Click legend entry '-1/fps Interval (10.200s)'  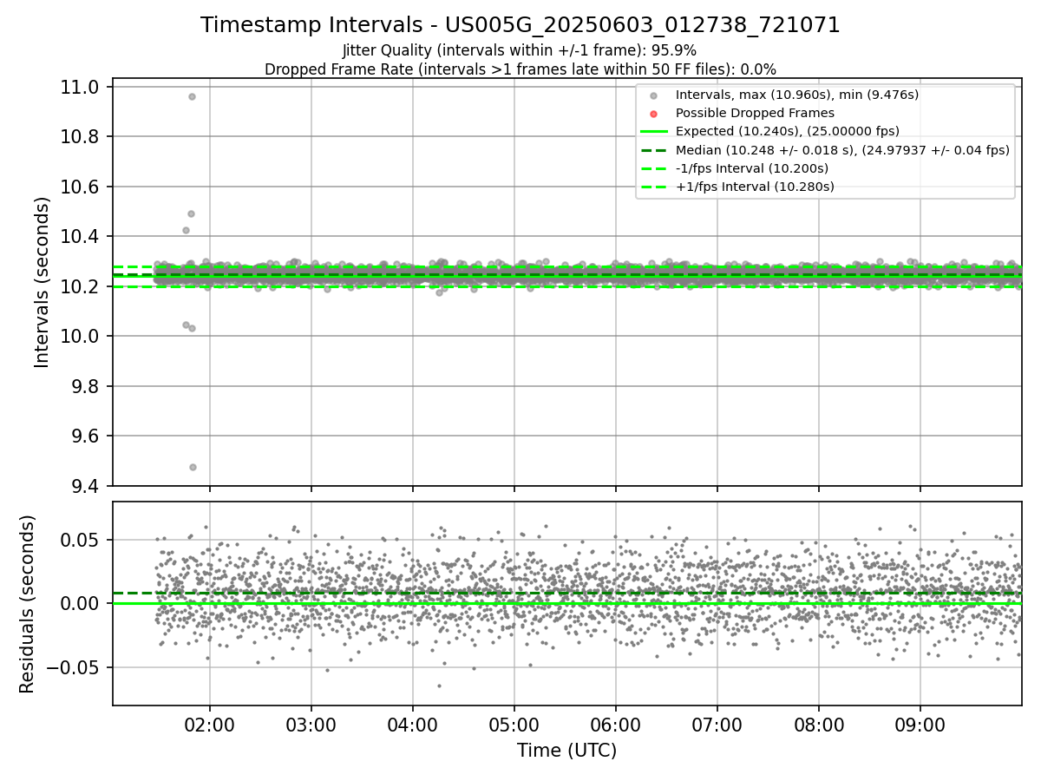[752, 167]
